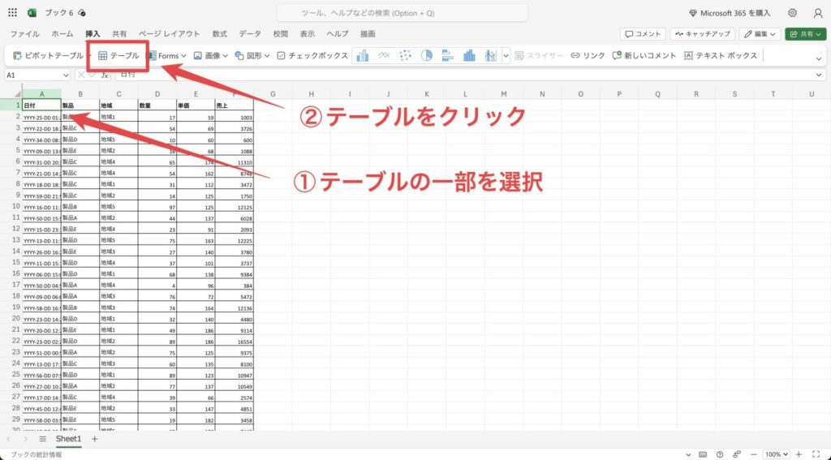This screenshot has height=460, width=831.
Task: Switch to the ホーム tab
Action: point(62,34)
